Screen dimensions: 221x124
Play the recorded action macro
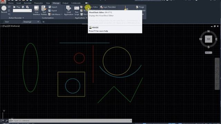17,7
